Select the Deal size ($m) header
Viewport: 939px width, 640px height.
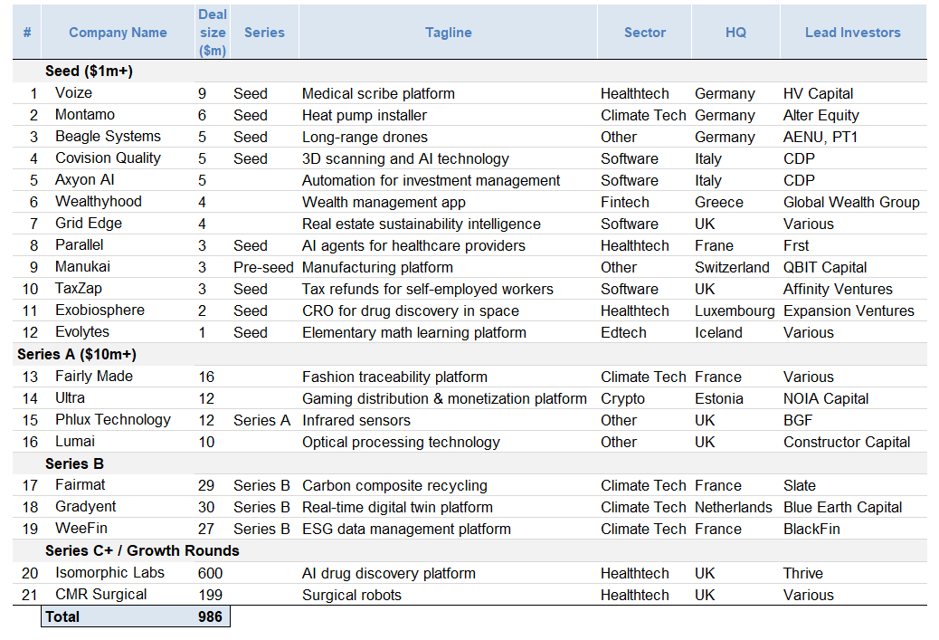(x=213, y=33)
